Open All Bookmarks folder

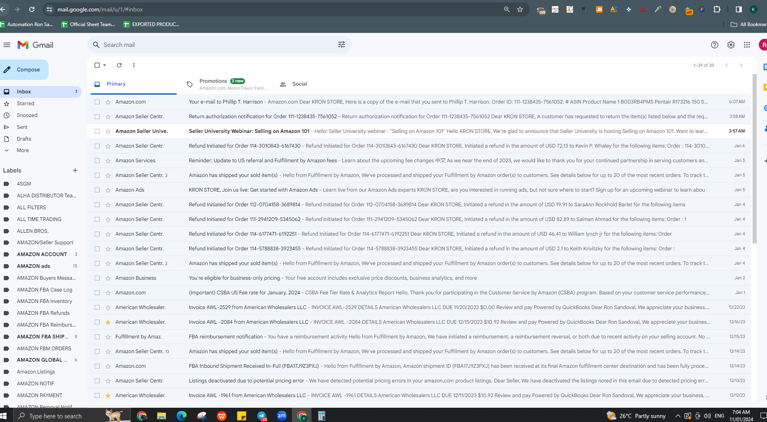click(749, 24)
